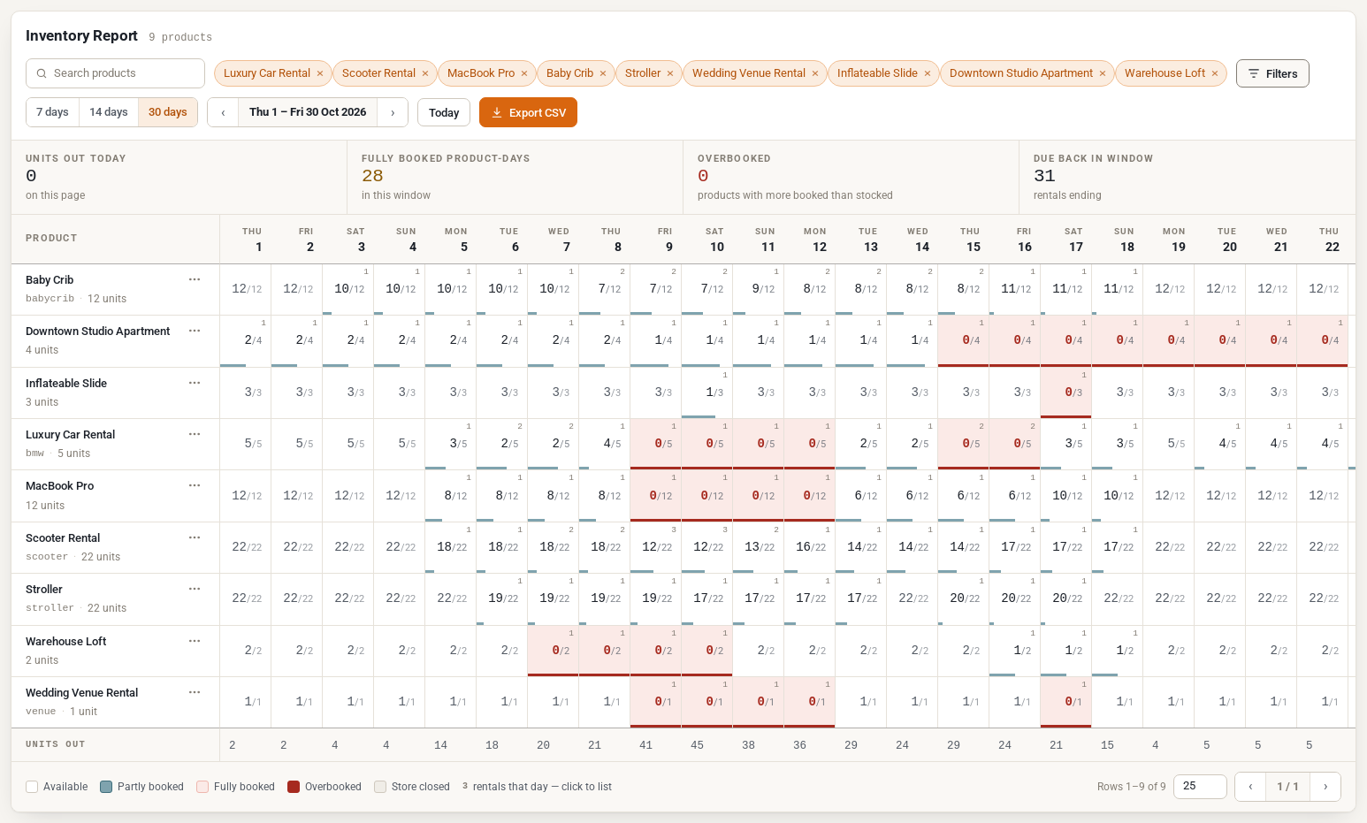Select the Warehouse Loft cell for Wednesday 7

tap(554, 651)
